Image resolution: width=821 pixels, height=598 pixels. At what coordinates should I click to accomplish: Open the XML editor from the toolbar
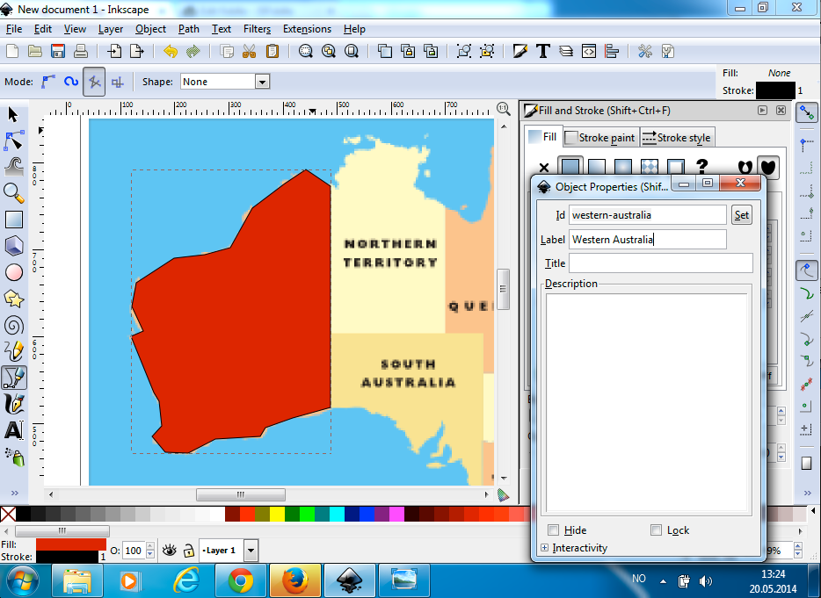(588, 50)
